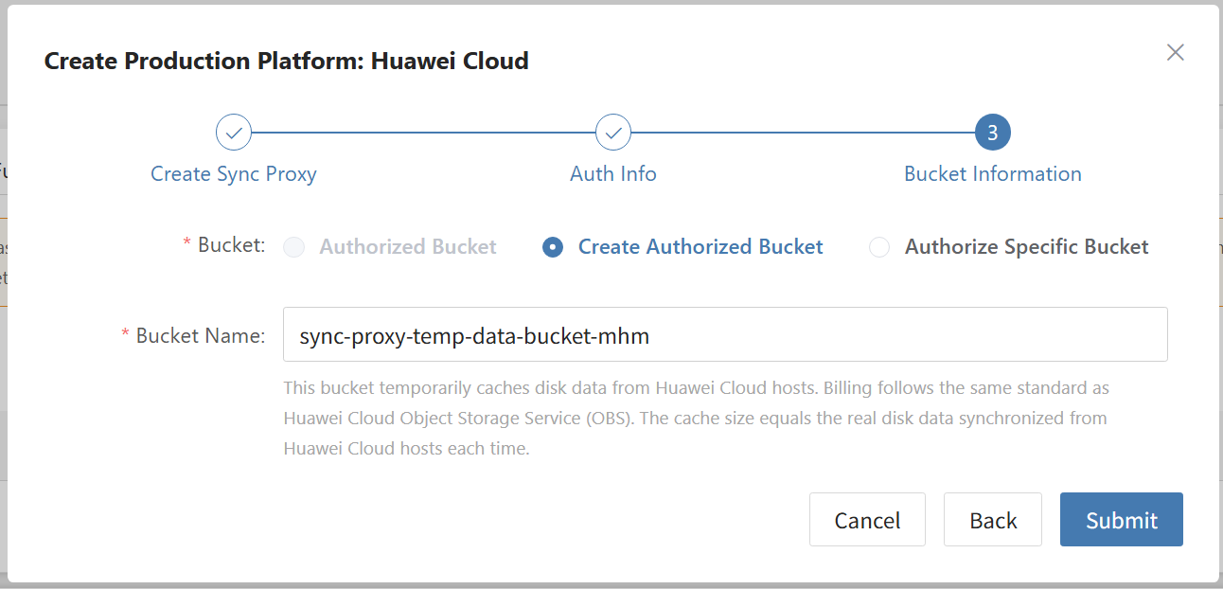
Task: Focus the Bucket Name text field
Action: click(x=724, y=334)
